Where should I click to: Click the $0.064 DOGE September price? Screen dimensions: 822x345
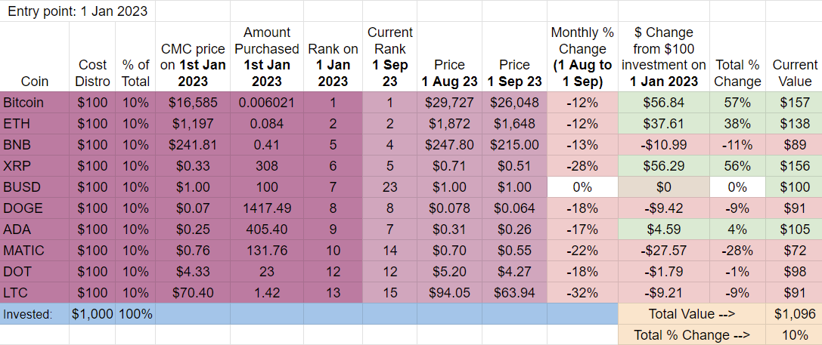[514, 208]
